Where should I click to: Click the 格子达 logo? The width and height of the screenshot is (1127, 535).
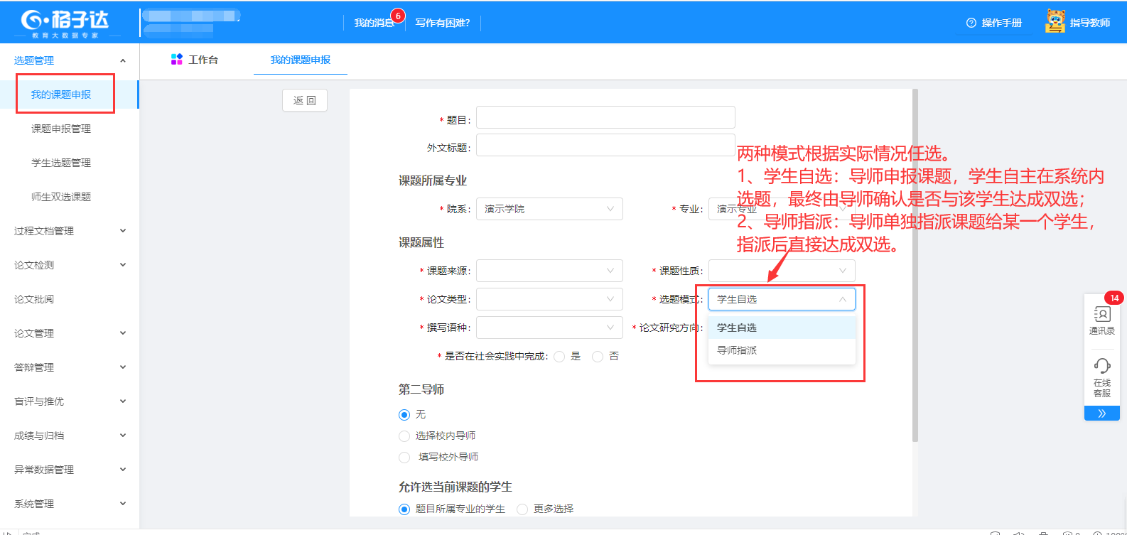[64, 22]
